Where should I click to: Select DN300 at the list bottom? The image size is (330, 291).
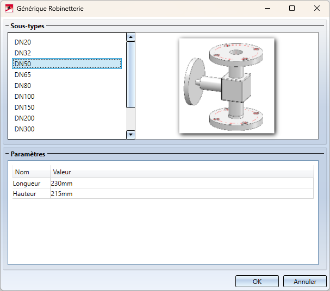24,129
